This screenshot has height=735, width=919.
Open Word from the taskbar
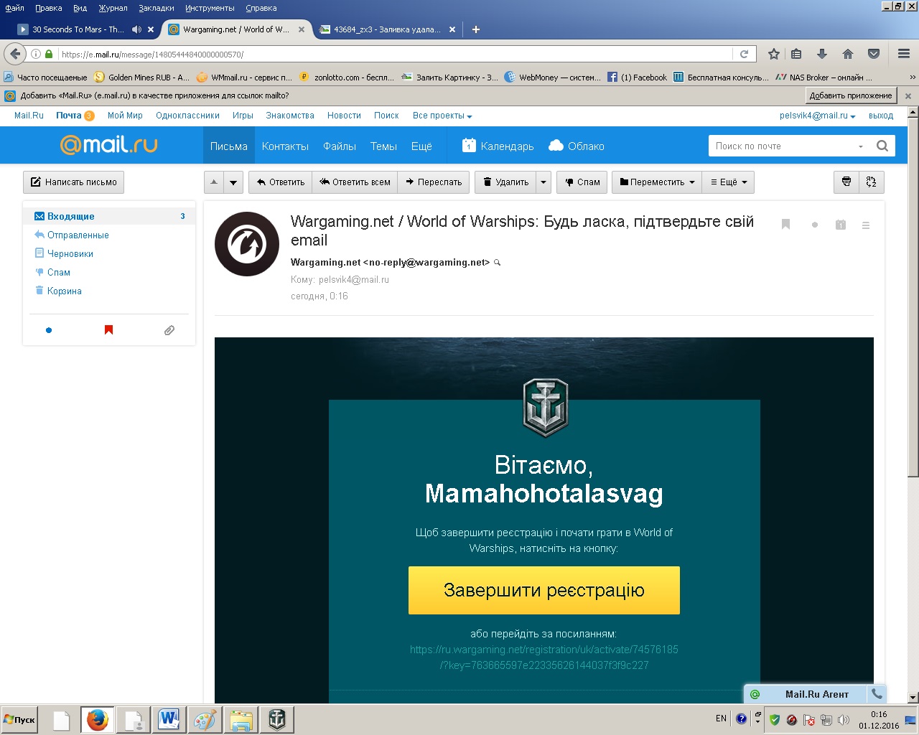169,719
